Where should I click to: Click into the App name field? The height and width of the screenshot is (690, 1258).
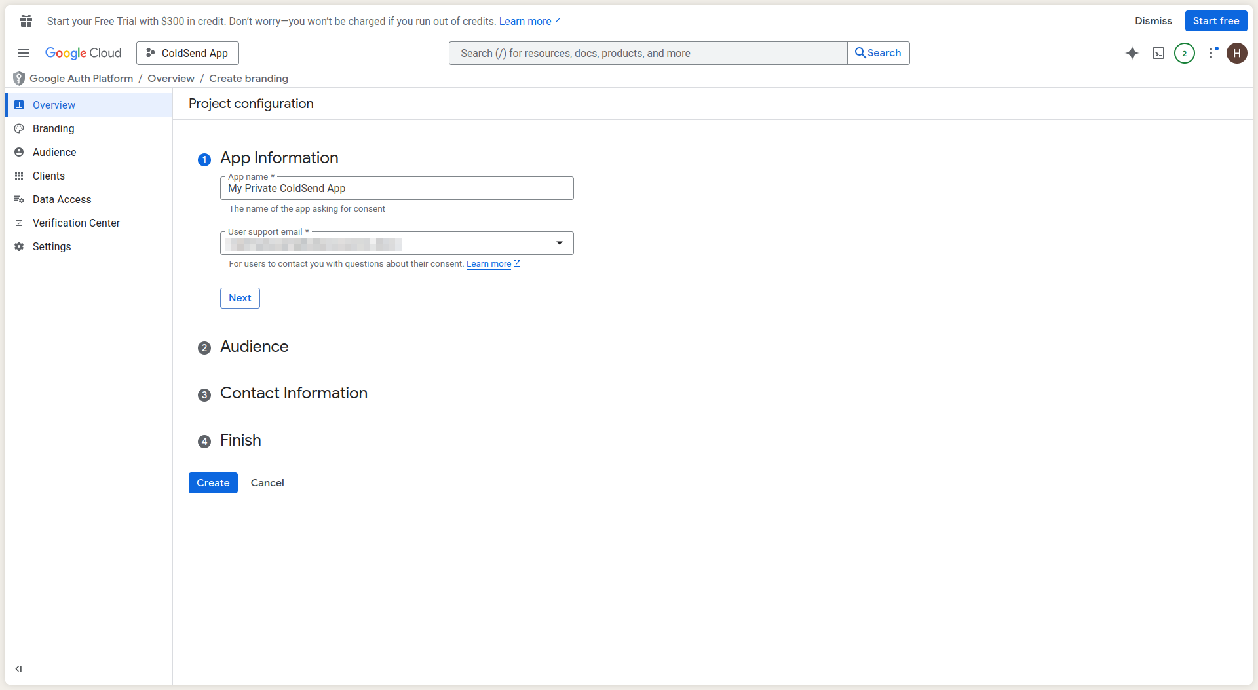[396, 189]
